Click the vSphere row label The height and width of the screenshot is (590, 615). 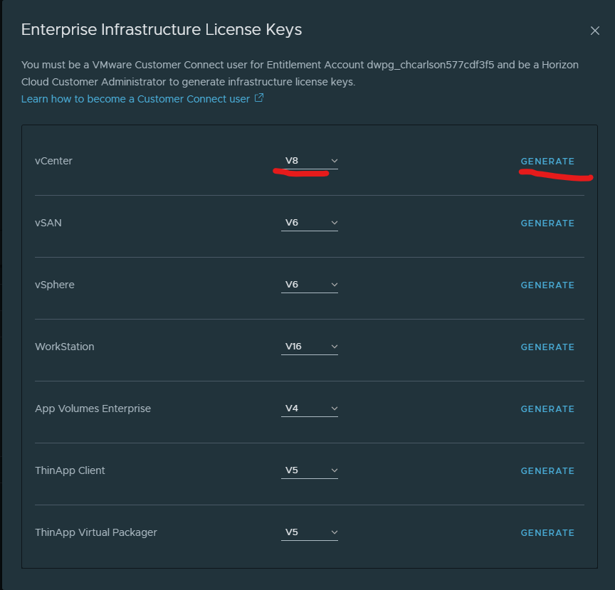pos(55,285)
